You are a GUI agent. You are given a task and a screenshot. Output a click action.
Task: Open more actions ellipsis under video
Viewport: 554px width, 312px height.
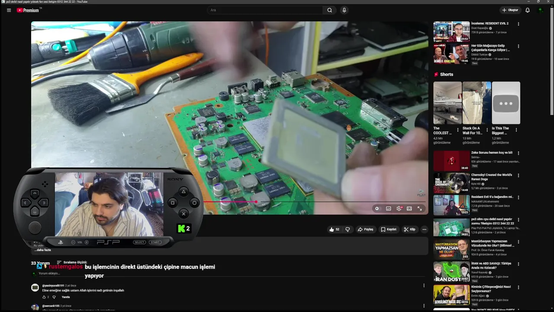[x=424, y=229]
